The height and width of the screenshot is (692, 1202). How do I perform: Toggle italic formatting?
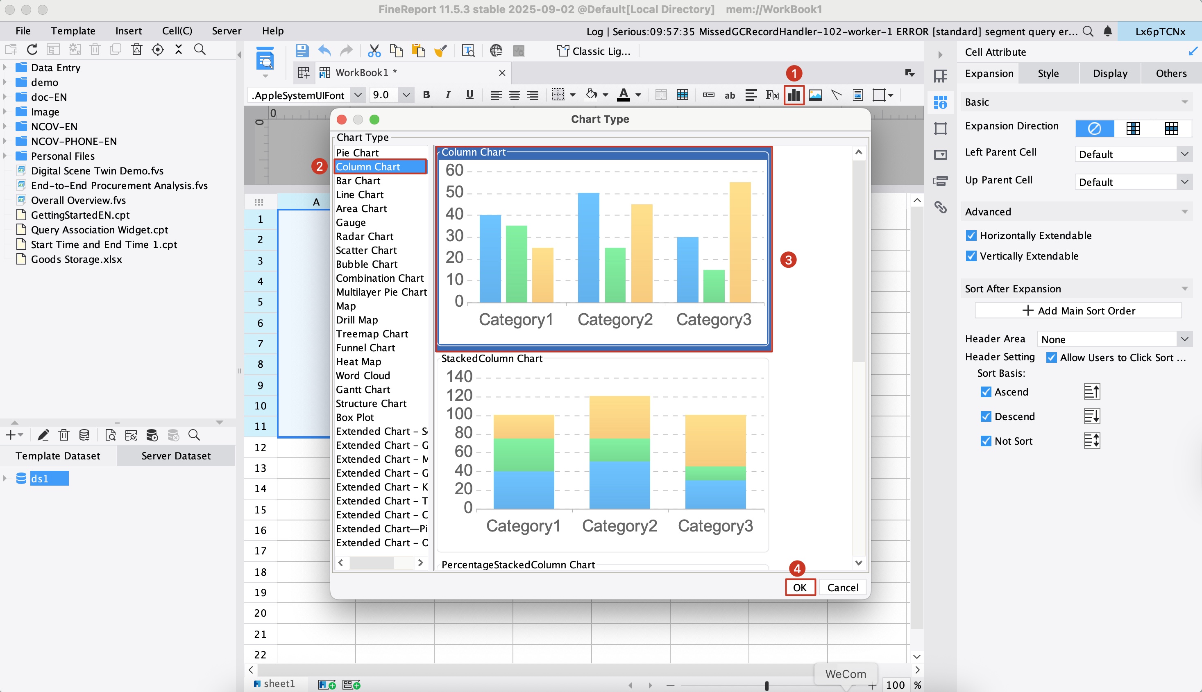click(x=447, y=95)
